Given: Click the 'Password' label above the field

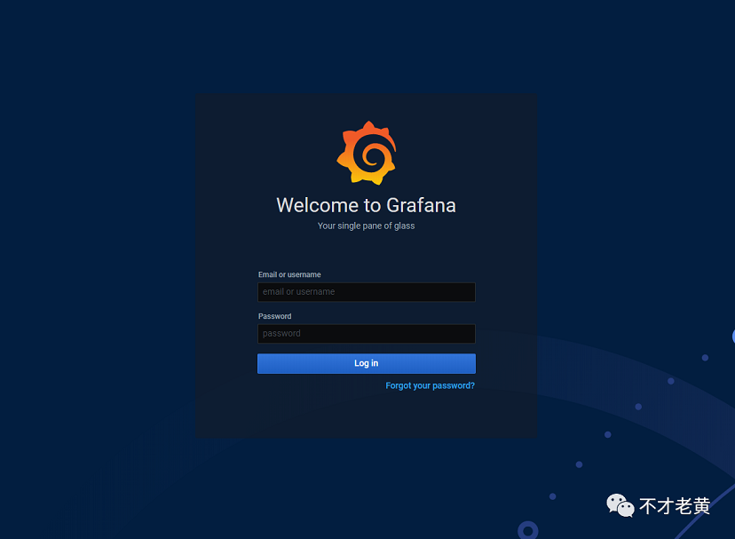Looking at the screenshot, I should tap(274, 316).
